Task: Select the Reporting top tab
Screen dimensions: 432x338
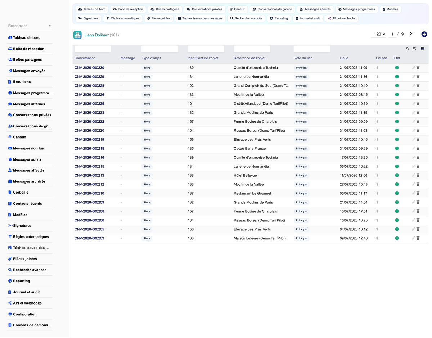Action: coord(279,18)
